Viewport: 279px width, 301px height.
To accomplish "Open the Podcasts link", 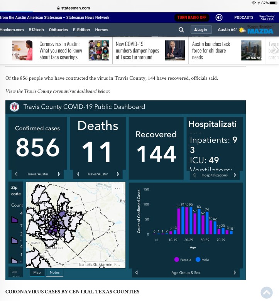I will click(x=243, y=17).
